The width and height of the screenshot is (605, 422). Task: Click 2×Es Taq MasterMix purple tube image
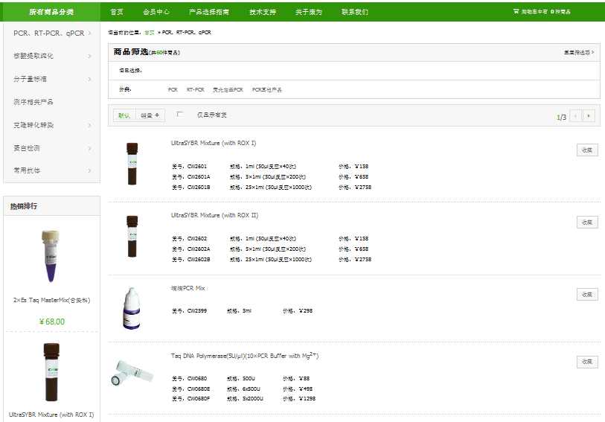click(51, 256)
